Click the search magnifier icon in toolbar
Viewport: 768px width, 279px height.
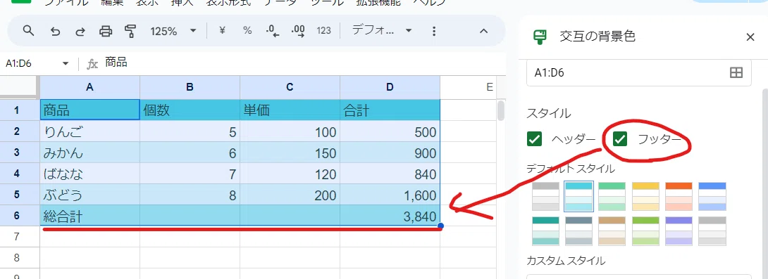click(29, 31)
